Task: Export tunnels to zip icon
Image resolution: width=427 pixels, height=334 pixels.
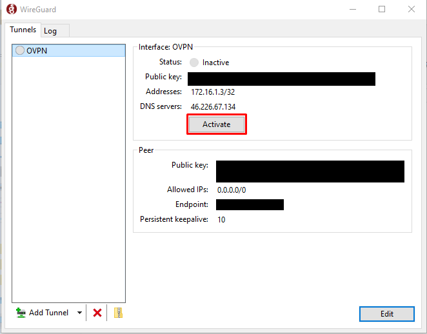Action: pos(118,313)
